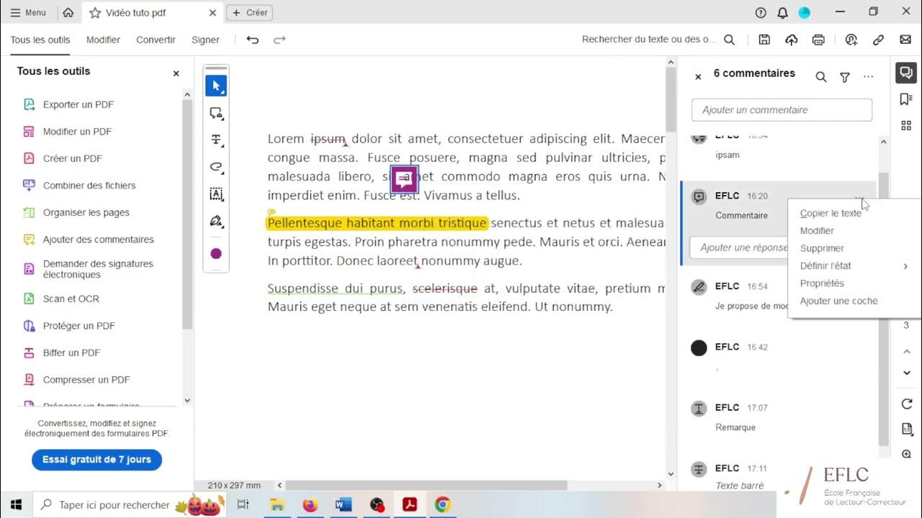Choose Copier le texte in context menu
The height and width of the screenshot is (518, 922).
pyautogui.click(x=831, y=213)
